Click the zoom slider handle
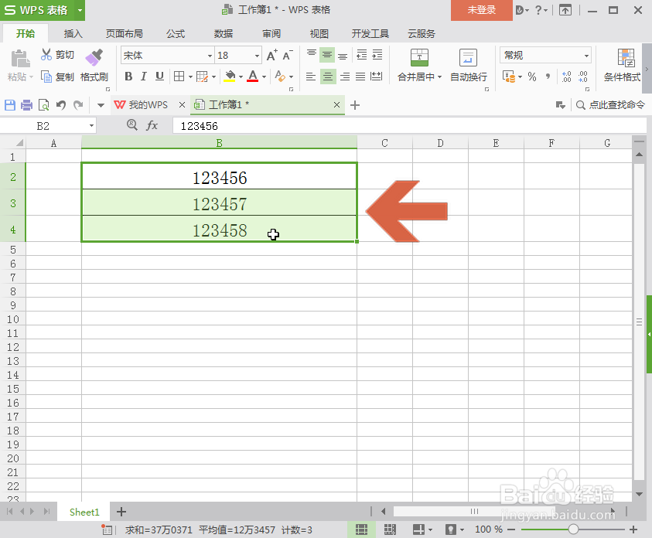 [573, 529]
